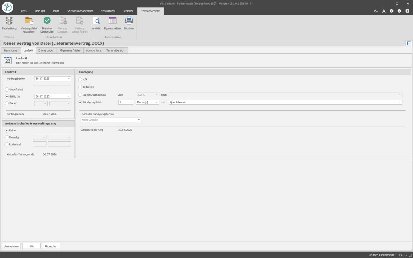
Task: Open the Einmalig number dropdown
Action: click(40, 137)
